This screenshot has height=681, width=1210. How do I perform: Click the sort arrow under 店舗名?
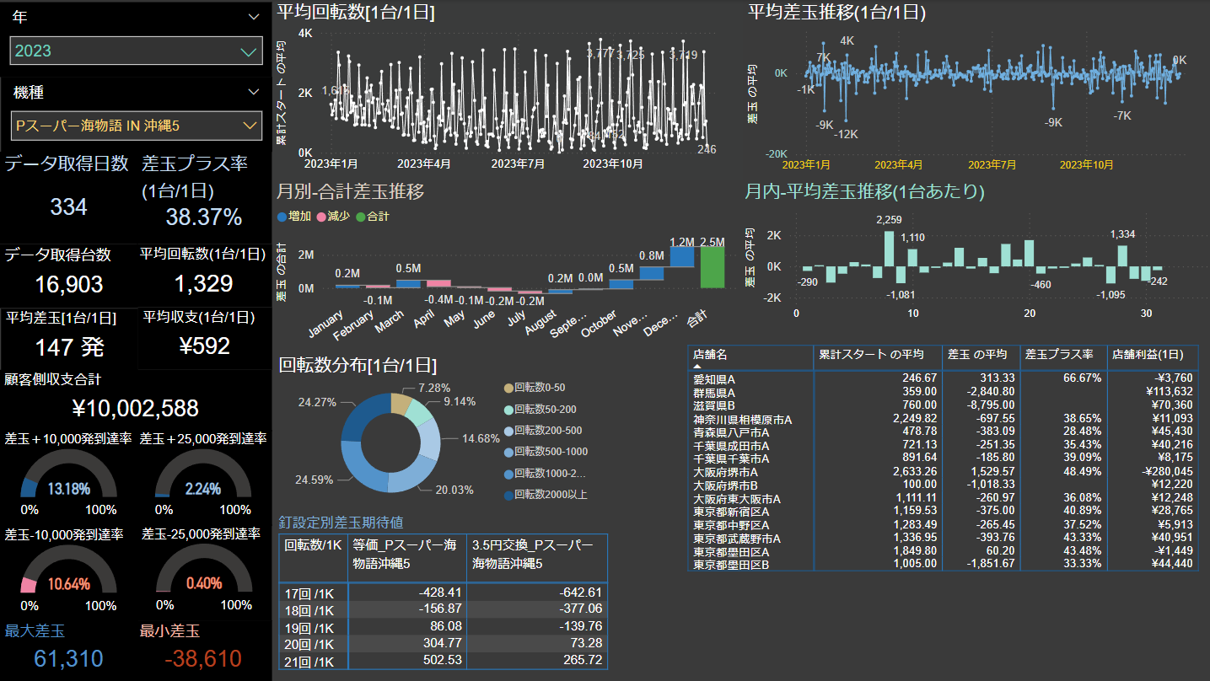[x=697, y=367]
